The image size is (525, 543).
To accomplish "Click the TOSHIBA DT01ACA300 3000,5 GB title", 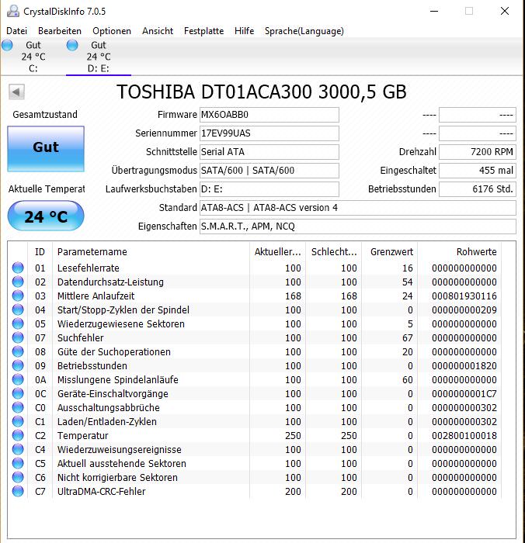I will (x=261, y=92).
